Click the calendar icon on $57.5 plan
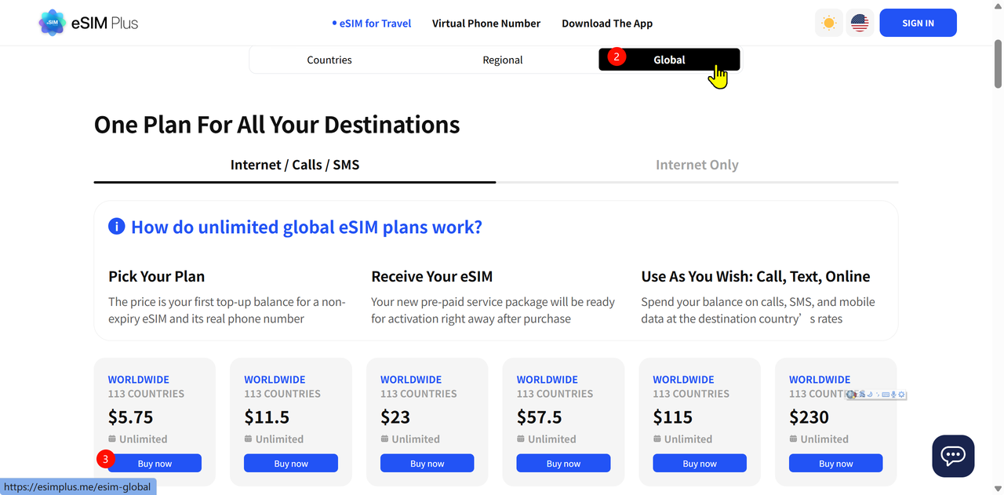The width and height of the screenshot is (1004, 495). [x=521, y=439]
